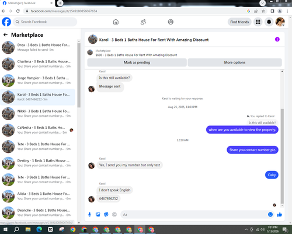292x234 pixels.
Task: Select the Messenger | Facebook tab
Action: (27, 3)
